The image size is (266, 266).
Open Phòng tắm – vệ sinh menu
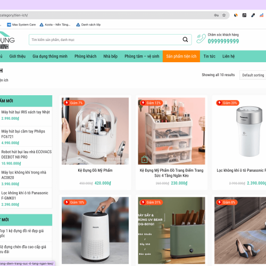point(142,56)
